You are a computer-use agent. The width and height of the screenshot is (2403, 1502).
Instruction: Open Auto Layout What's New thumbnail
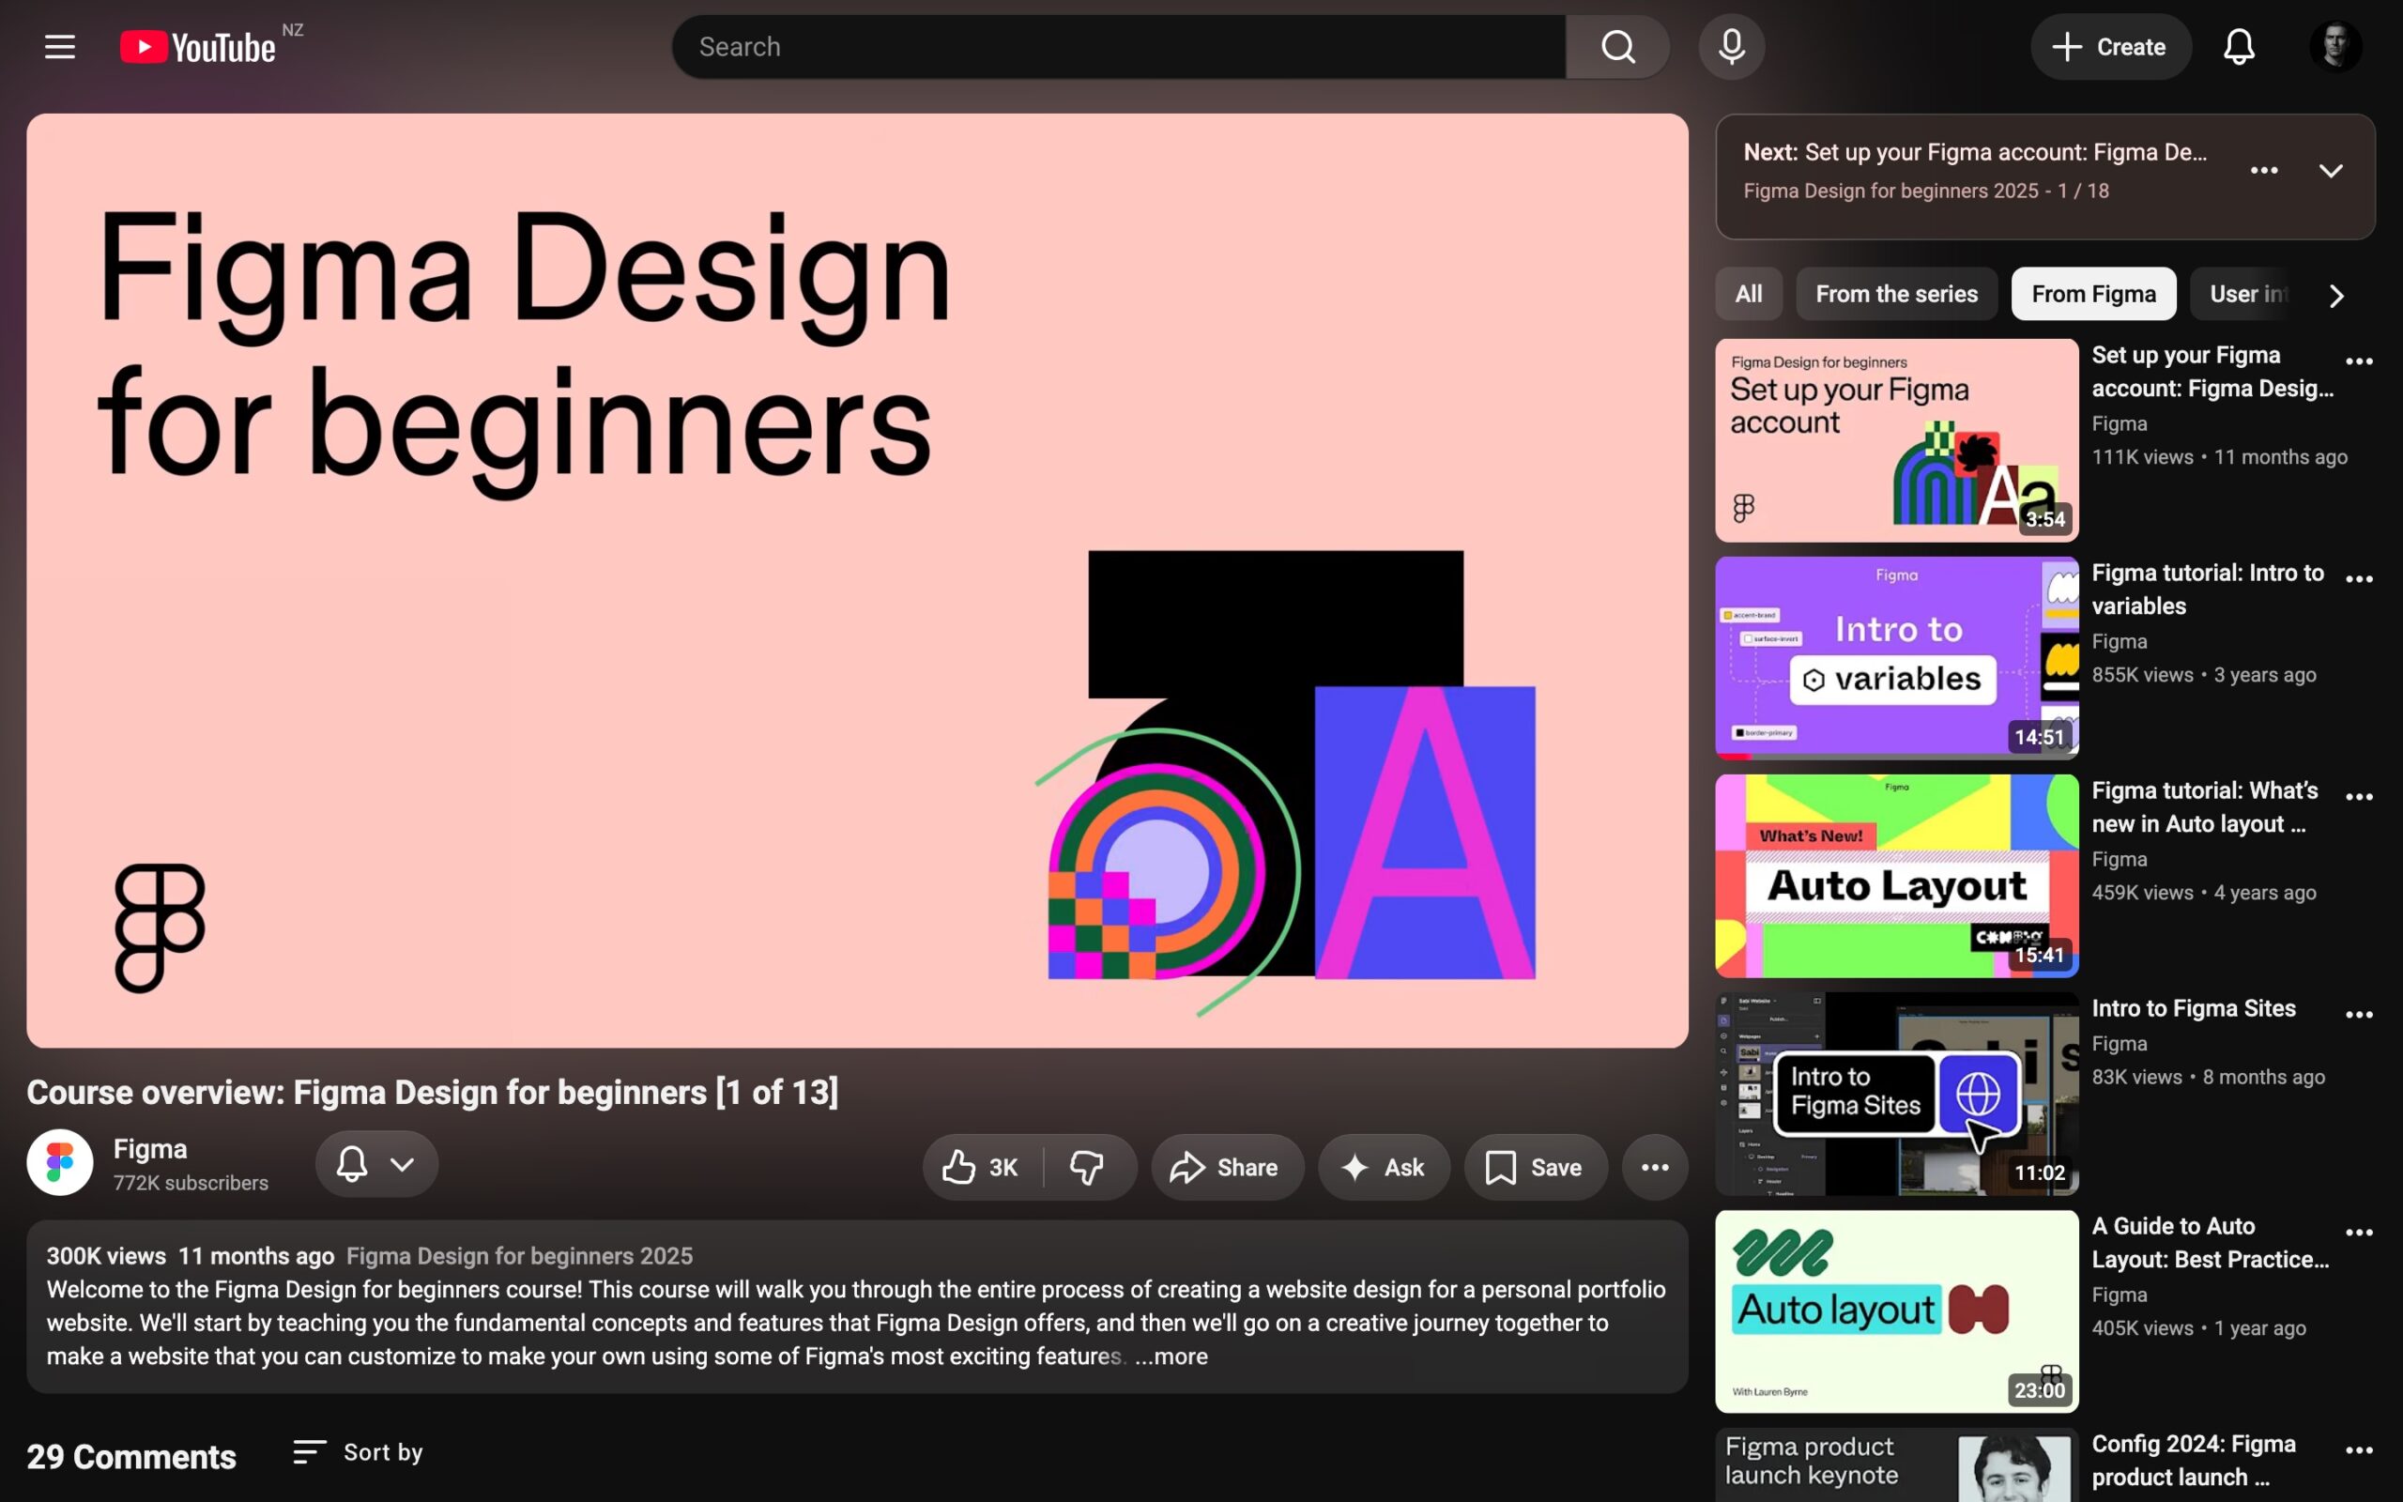click(1896, 875)
